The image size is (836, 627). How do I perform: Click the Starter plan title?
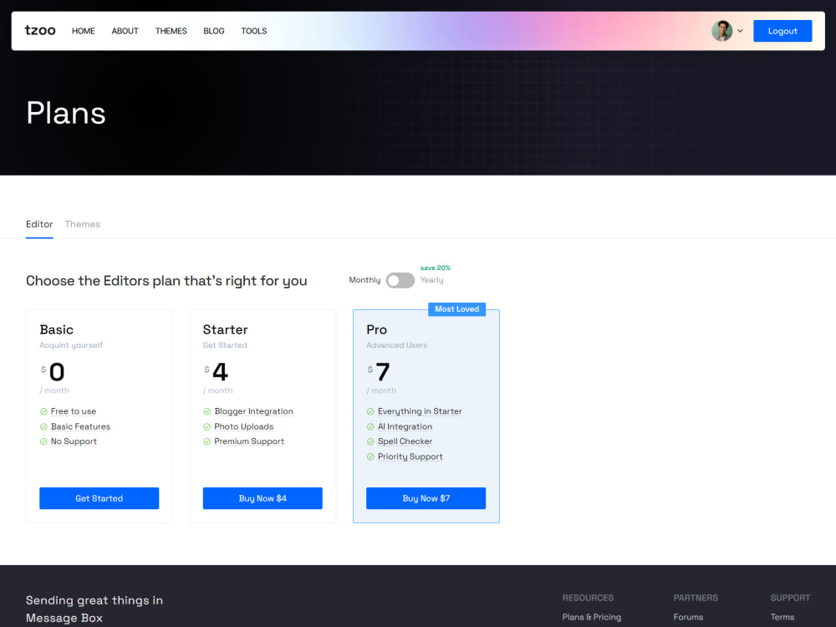tap(225, 329)
